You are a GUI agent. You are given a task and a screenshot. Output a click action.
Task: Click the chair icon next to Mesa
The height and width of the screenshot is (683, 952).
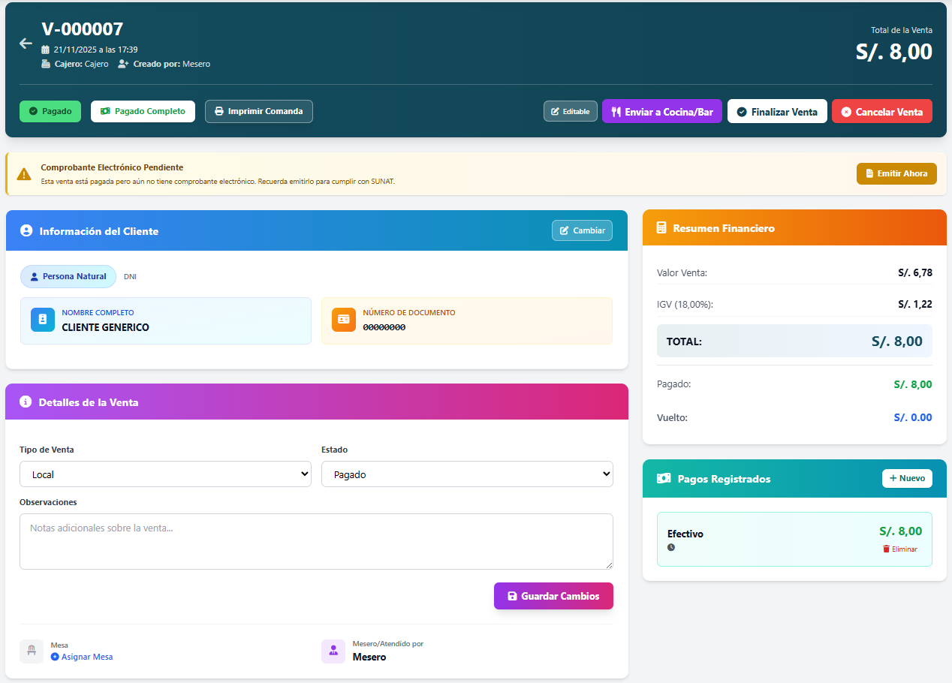(x=32, y=651)
